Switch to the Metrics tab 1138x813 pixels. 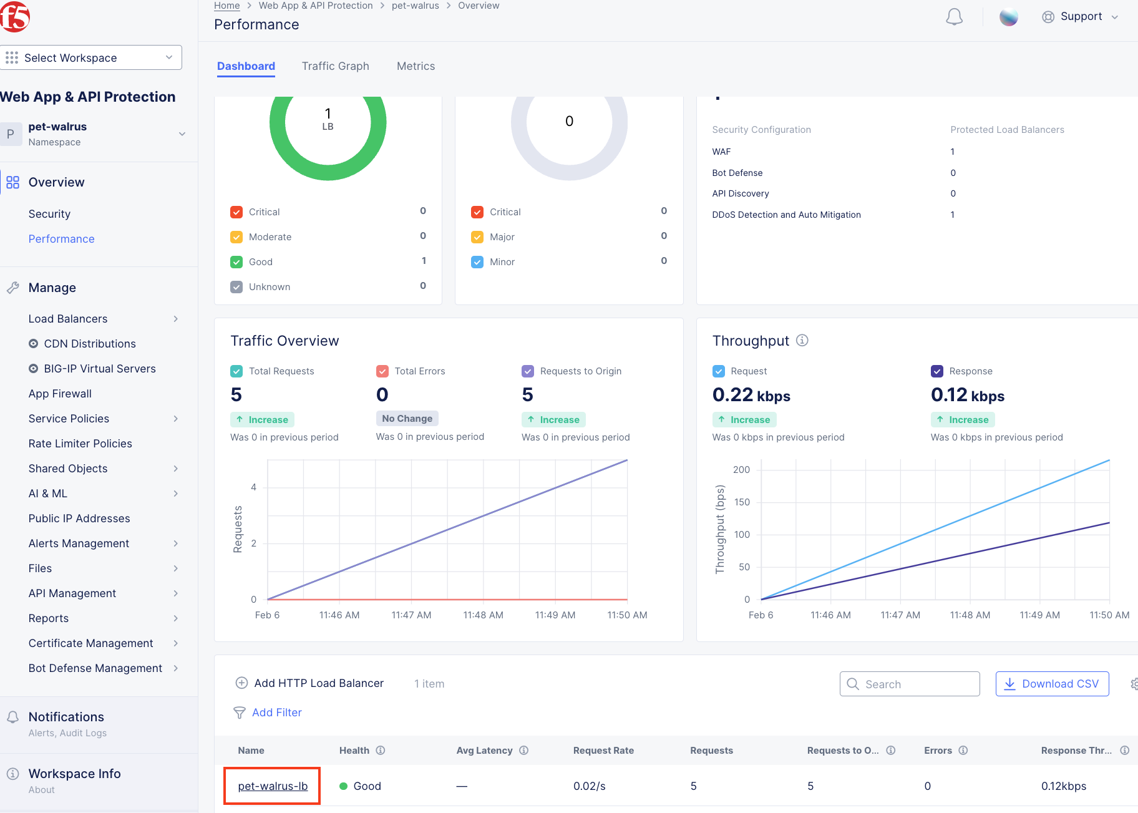tap(416, 66)
